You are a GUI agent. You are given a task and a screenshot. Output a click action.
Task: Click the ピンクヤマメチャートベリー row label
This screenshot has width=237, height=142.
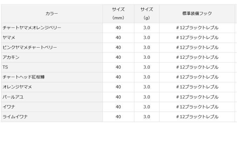[29, 47]
